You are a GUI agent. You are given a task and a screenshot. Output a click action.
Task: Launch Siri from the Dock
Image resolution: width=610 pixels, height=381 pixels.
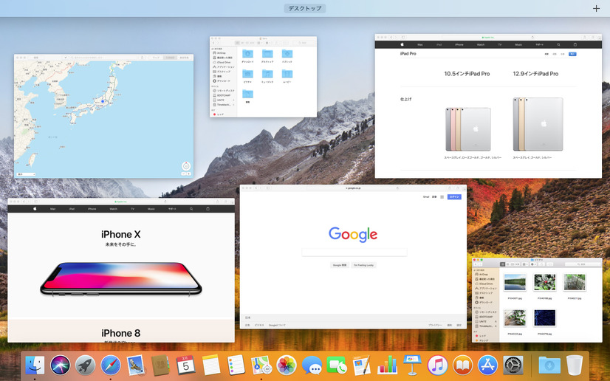pos(60,365)
